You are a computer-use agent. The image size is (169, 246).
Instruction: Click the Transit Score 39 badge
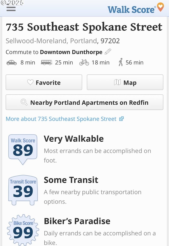pyautogui.click(x=23, y=190)
